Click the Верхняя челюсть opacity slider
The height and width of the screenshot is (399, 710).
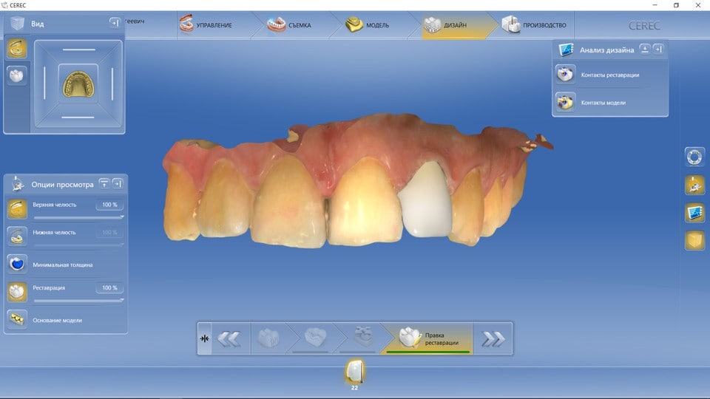tap(78, 218)
